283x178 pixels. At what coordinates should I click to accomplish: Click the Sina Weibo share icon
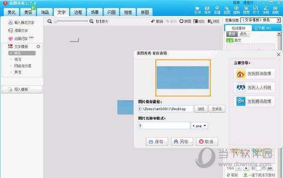[241, 74]
